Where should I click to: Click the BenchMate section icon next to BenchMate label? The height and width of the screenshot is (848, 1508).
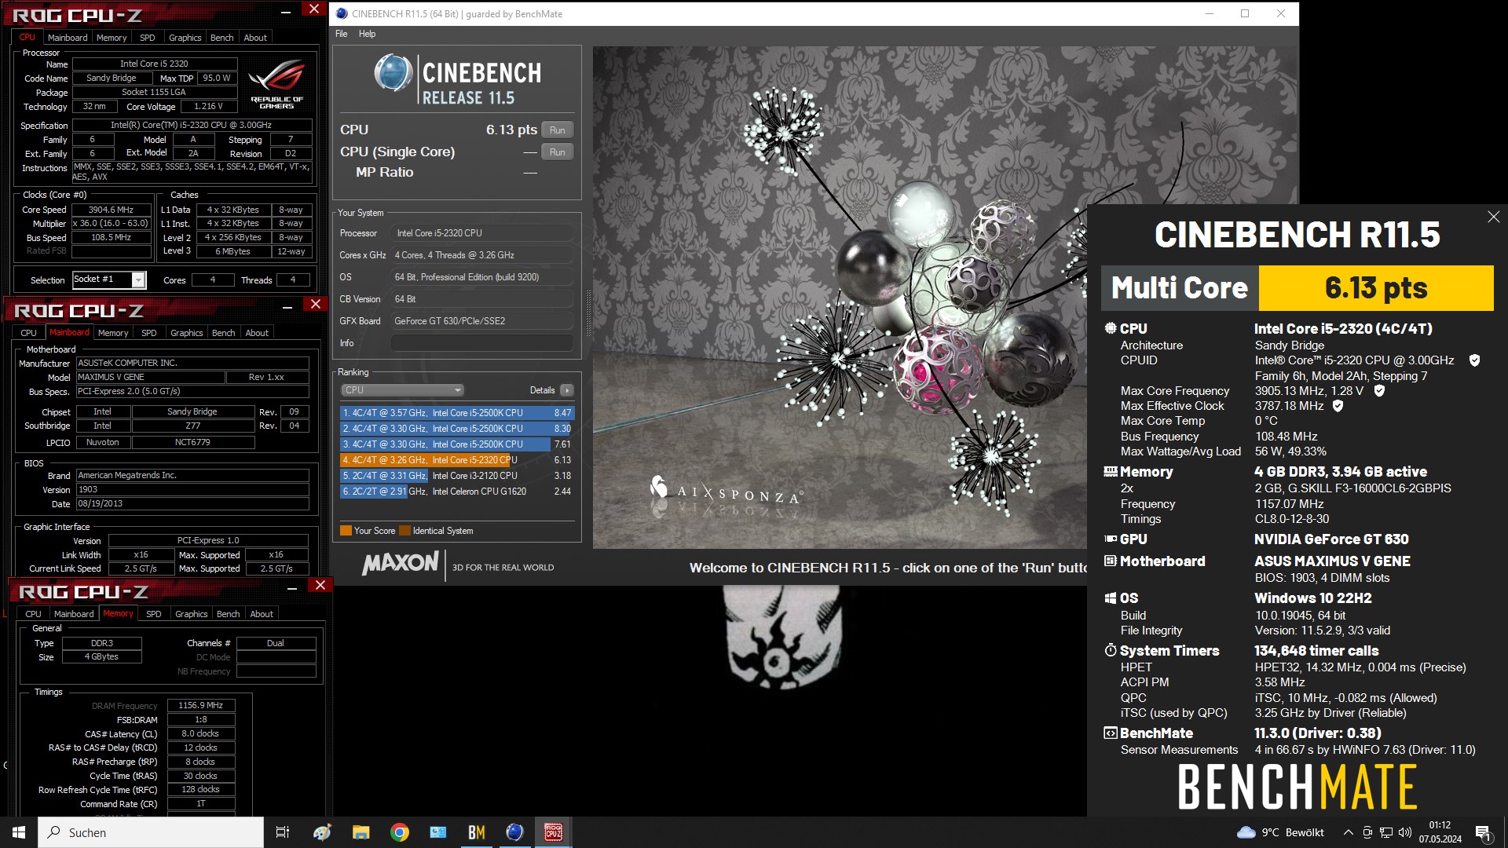1110,733
